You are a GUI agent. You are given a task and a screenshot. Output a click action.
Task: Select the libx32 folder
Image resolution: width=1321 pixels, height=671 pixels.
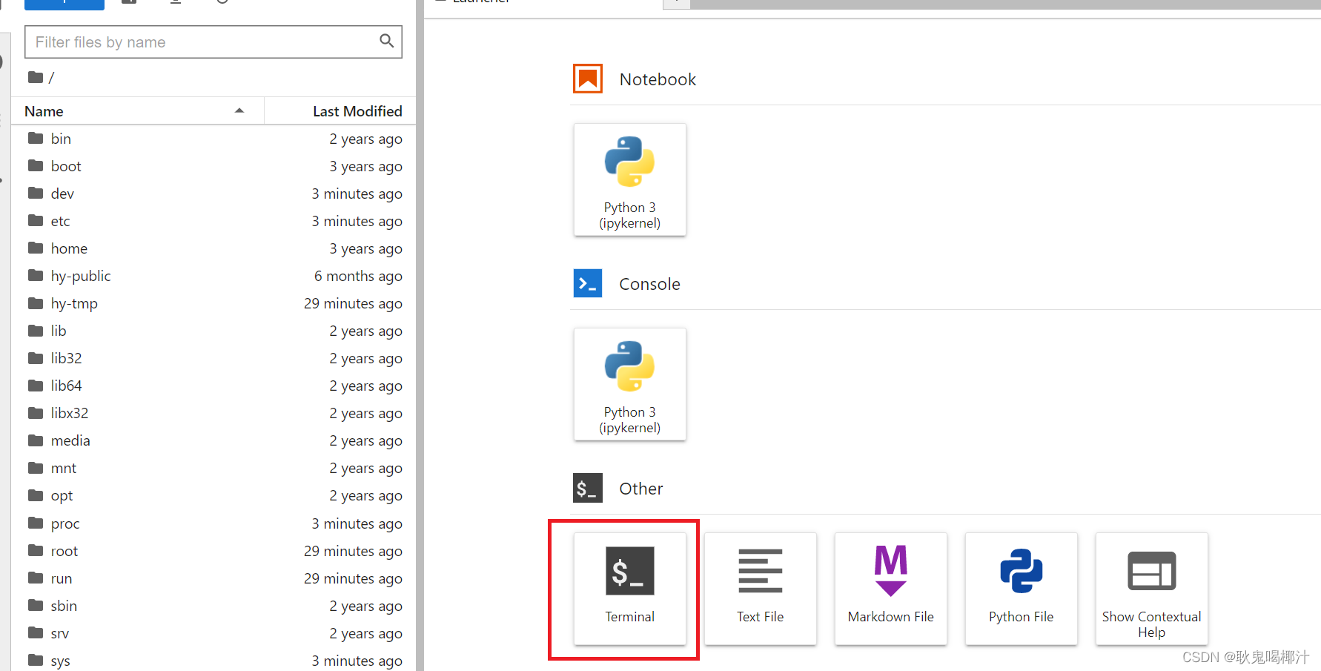(x=213, y=413)
